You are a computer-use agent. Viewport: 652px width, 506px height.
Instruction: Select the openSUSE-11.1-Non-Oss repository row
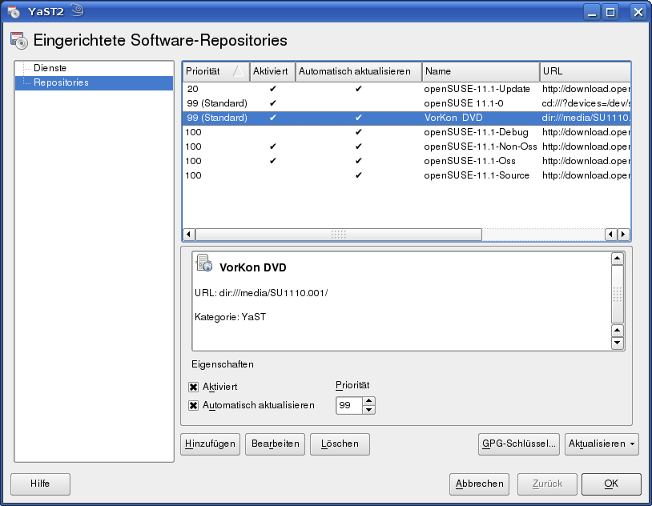pyautogui.click(x=407, y=147)
